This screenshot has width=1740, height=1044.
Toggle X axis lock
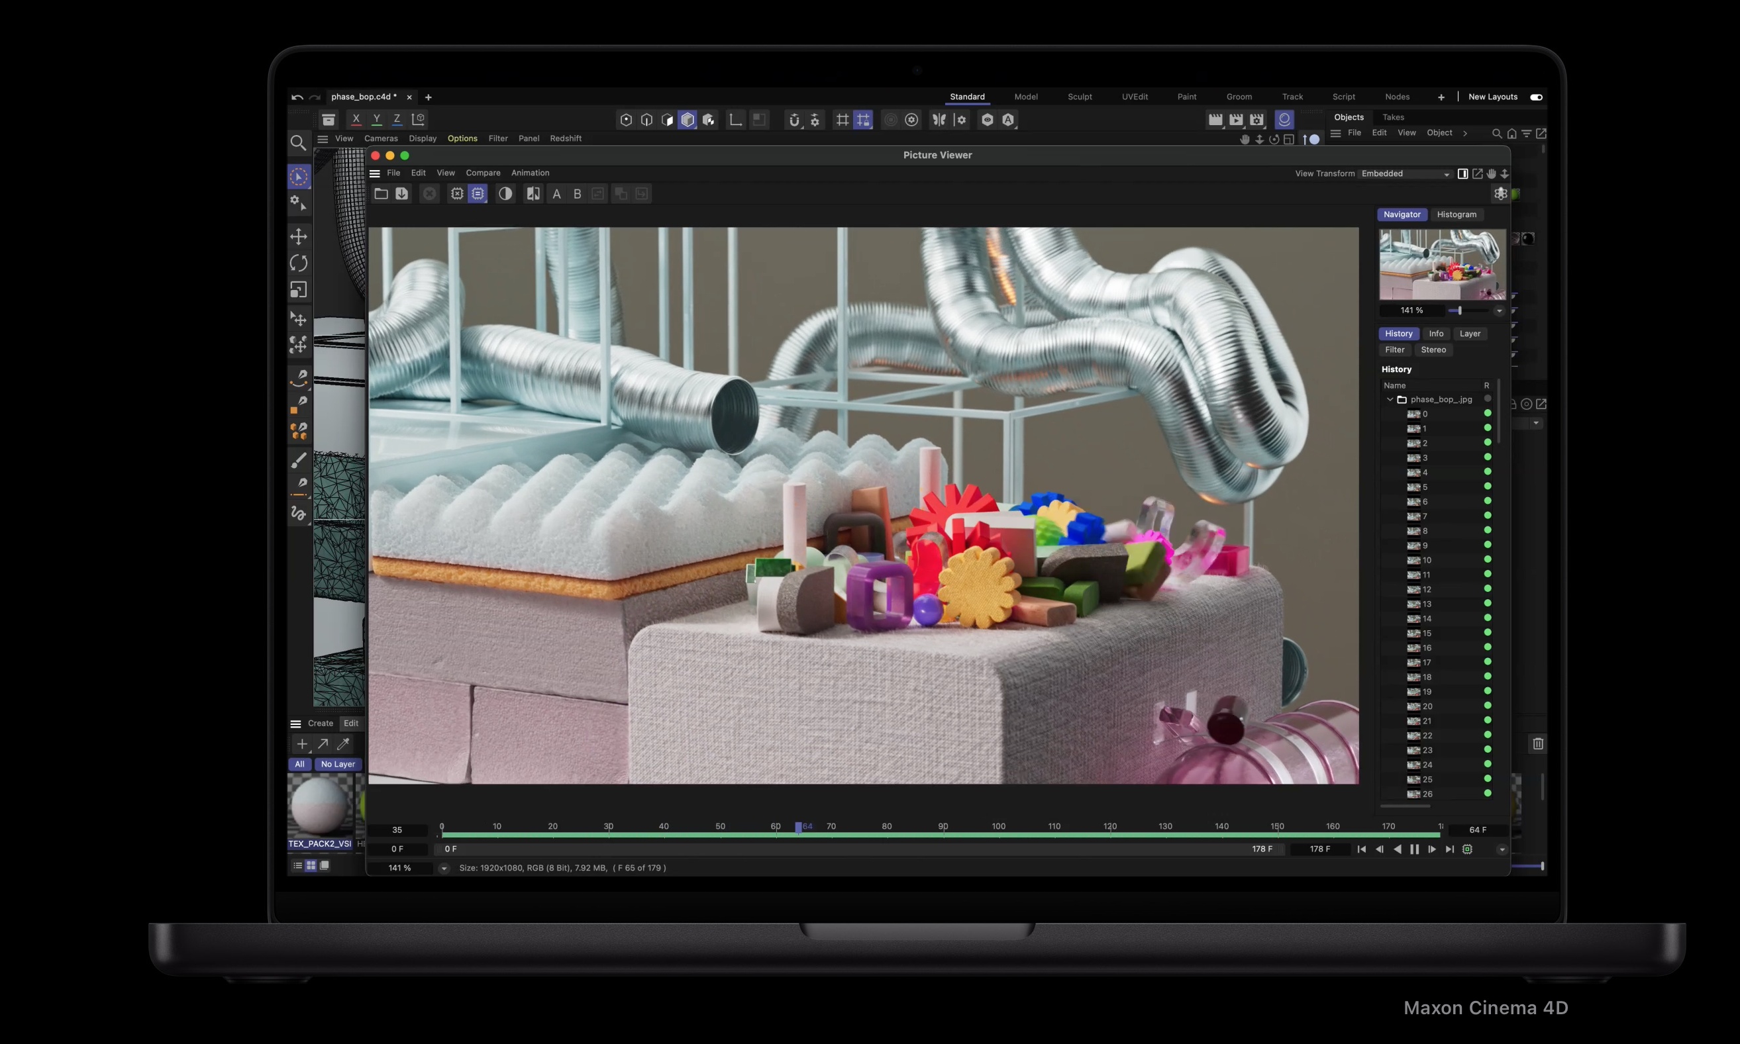coord(356,120)
